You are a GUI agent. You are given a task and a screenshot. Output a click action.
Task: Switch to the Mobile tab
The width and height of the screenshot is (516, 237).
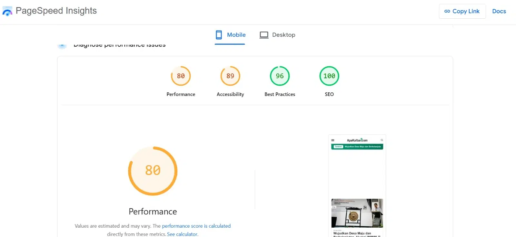230,35
